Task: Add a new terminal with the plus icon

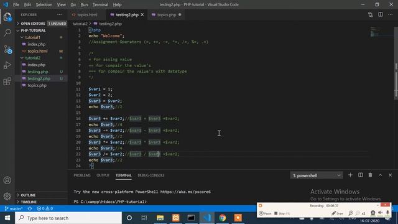Action: click(350, 175)
